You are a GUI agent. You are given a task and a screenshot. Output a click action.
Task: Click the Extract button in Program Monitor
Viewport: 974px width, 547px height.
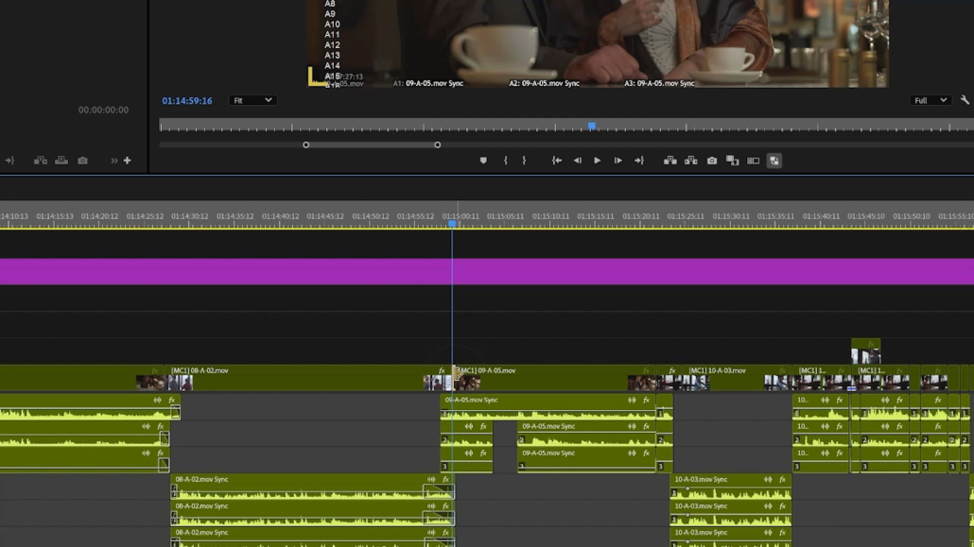tap(691, 161)
